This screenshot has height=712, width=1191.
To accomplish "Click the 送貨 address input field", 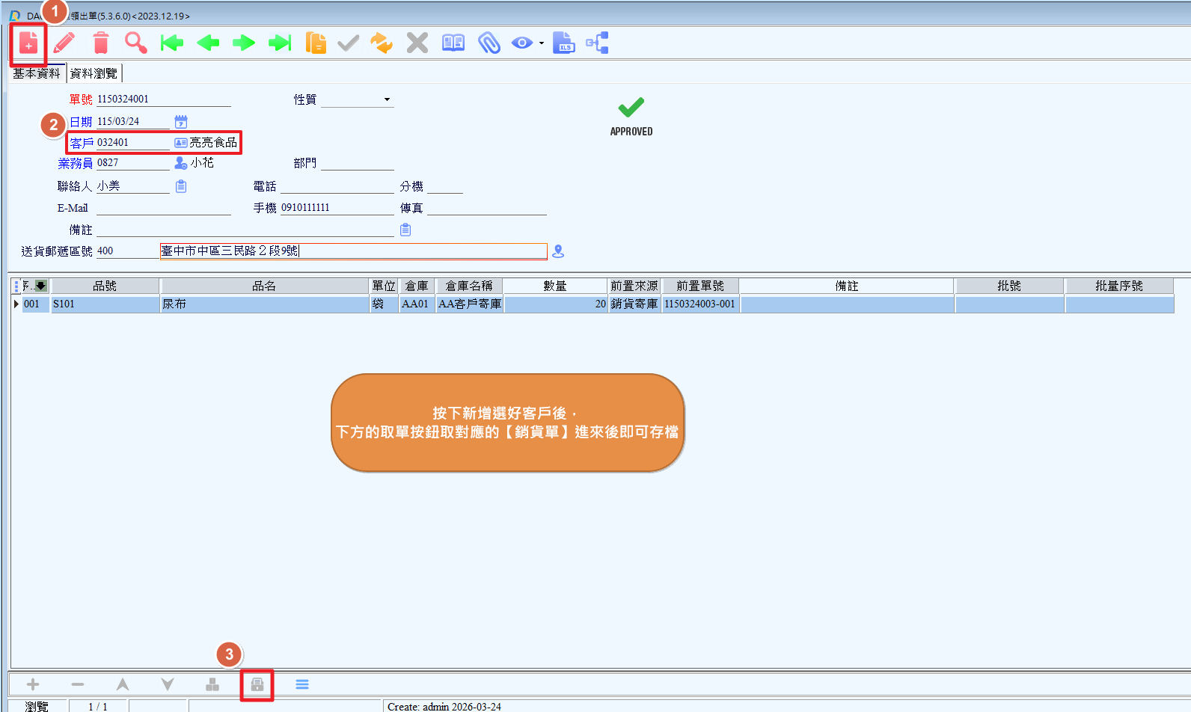I will (x=352, y=251).
